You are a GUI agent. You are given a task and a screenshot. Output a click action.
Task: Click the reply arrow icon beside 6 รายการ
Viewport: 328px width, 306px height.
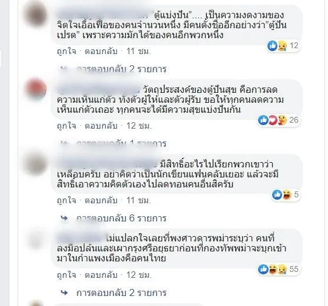[64, 218]
